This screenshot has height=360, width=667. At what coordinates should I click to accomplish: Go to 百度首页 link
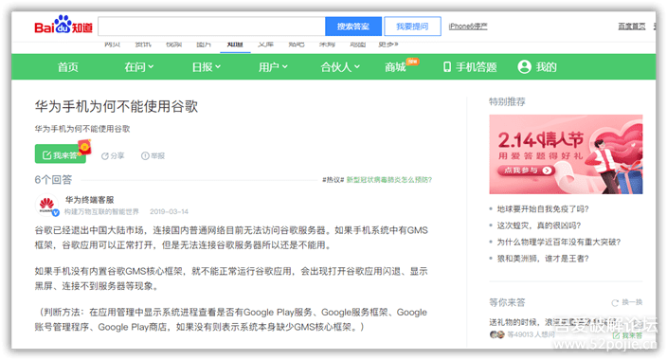[x=631, y=27]
